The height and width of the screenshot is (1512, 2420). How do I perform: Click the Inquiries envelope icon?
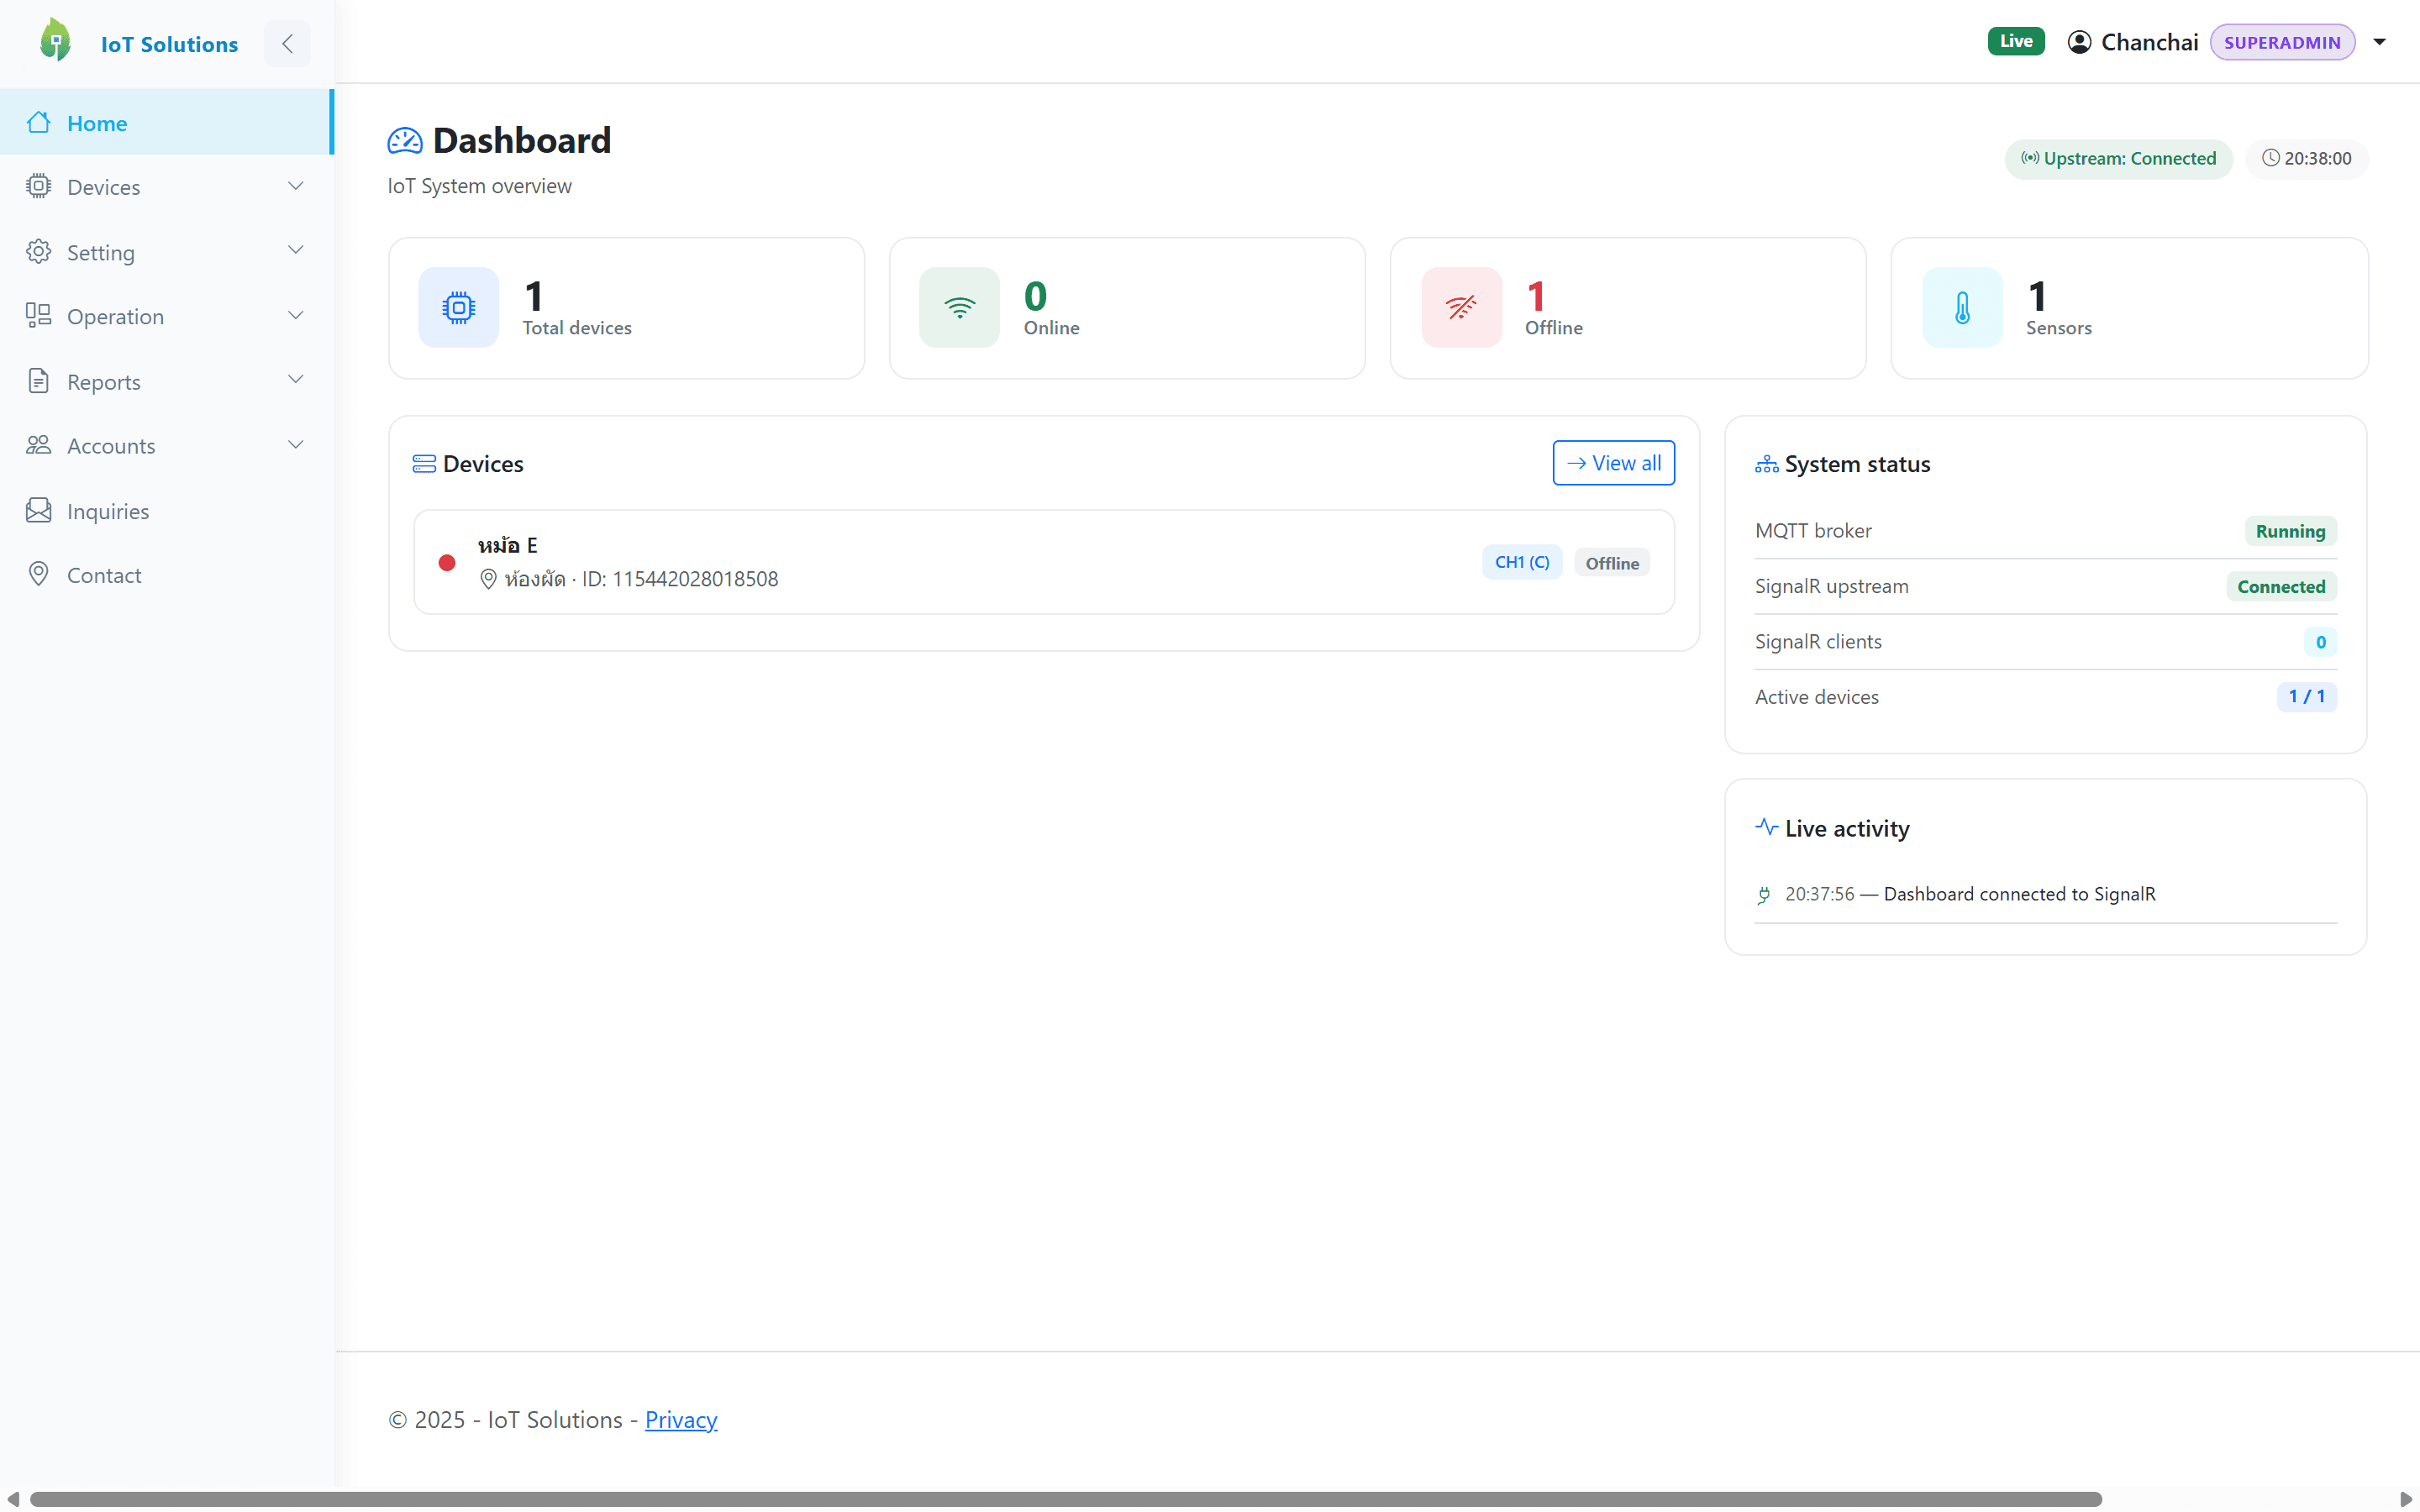click(x=39, y=510)
